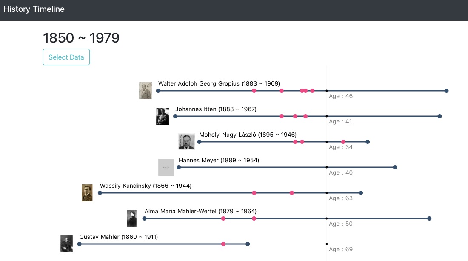The height and width of the screenshot is (261, 468).
Task: Click the 1850 ~ 1979 heading
Action: tap(81, 38)
